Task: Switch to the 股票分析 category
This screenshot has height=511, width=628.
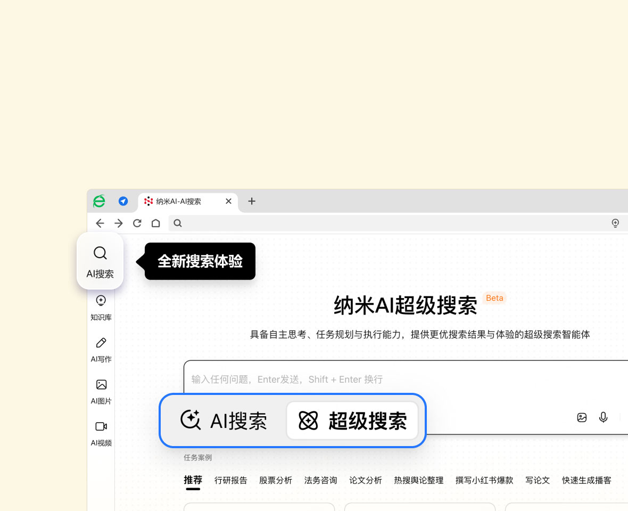Action: coord(276,480)
